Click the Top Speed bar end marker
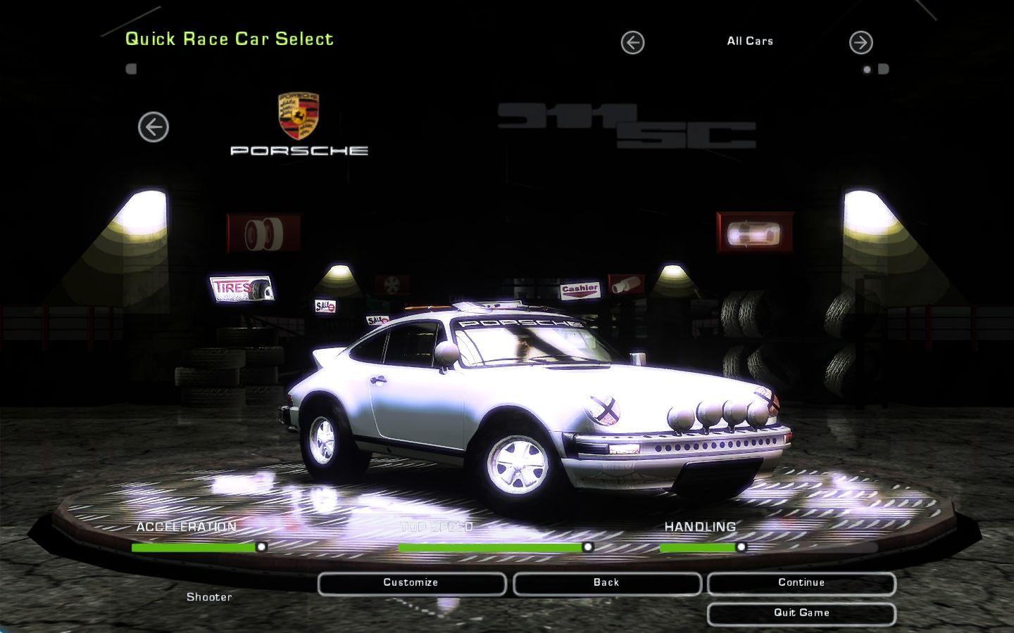 click(588, 546)
